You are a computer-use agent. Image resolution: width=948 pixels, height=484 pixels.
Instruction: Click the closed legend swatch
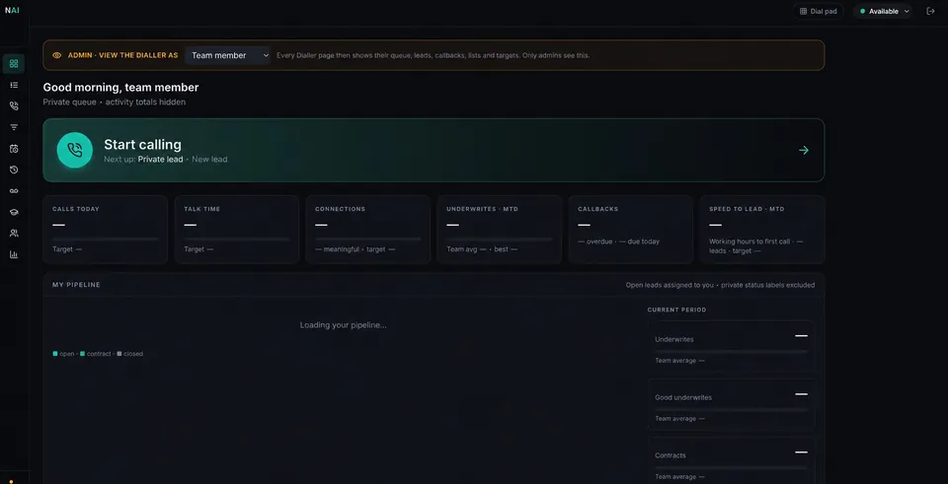119,354
